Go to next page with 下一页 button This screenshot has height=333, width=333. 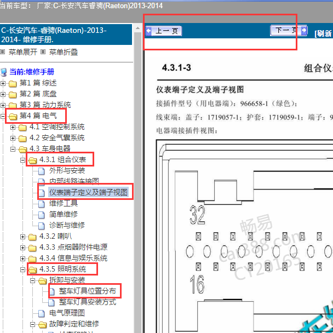(x=289, y=30)
